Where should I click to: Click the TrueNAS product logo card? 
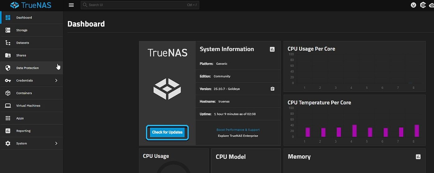167,93
